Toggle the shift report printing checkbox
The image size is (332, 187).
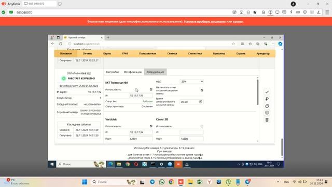(x=202, y=90)
